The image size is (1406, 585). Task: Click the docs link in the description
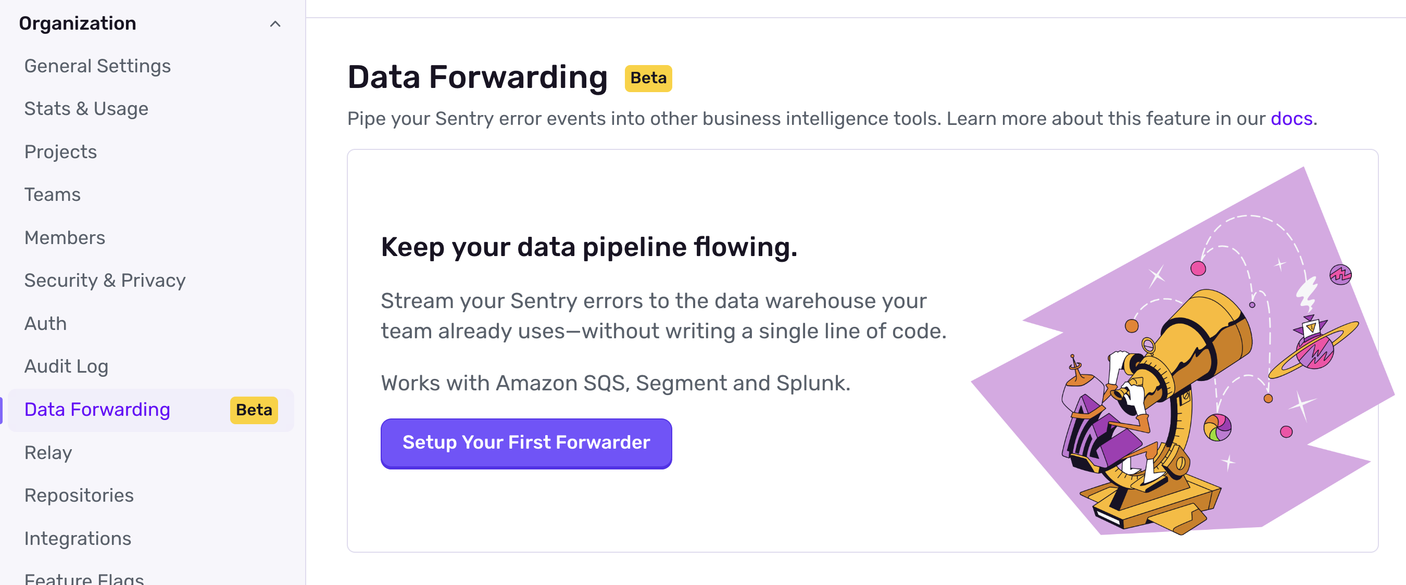[1291, 118]
